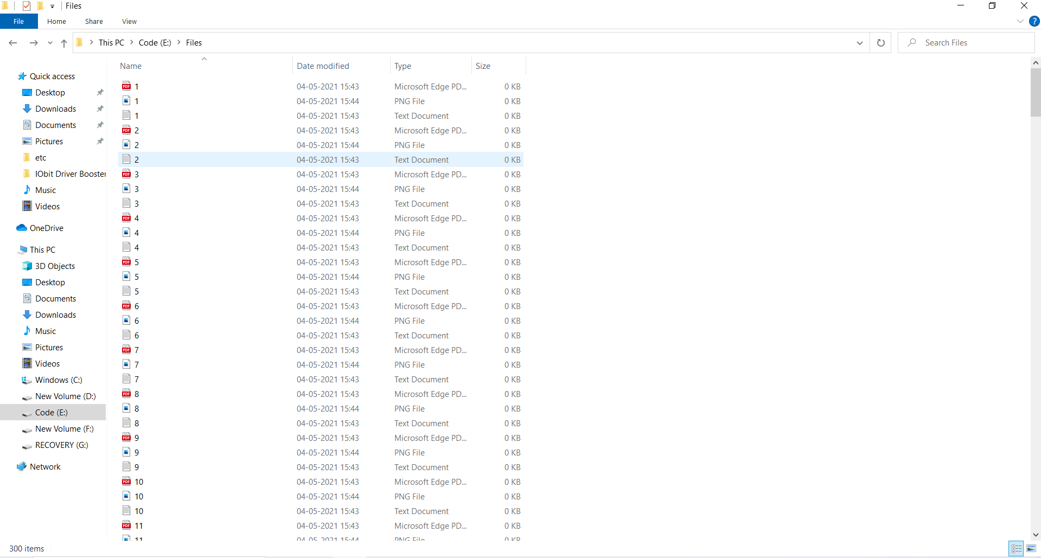Click text document icon of file 1
The image size is (1041, 558).
pos(126,115)
